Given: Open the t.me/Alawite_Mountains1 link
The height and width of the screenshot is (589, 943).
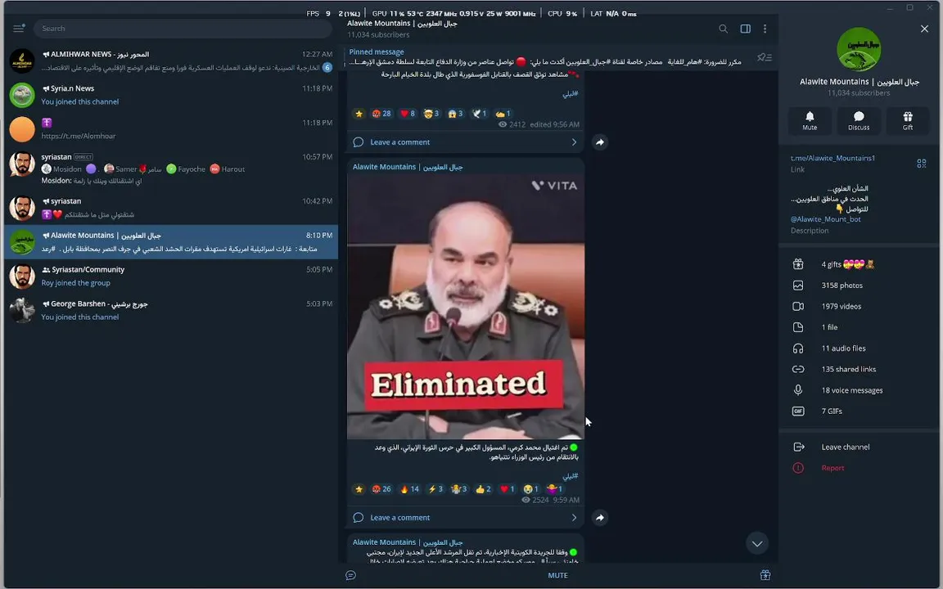Looking at the screenshot, I should [x=832, y=158].
